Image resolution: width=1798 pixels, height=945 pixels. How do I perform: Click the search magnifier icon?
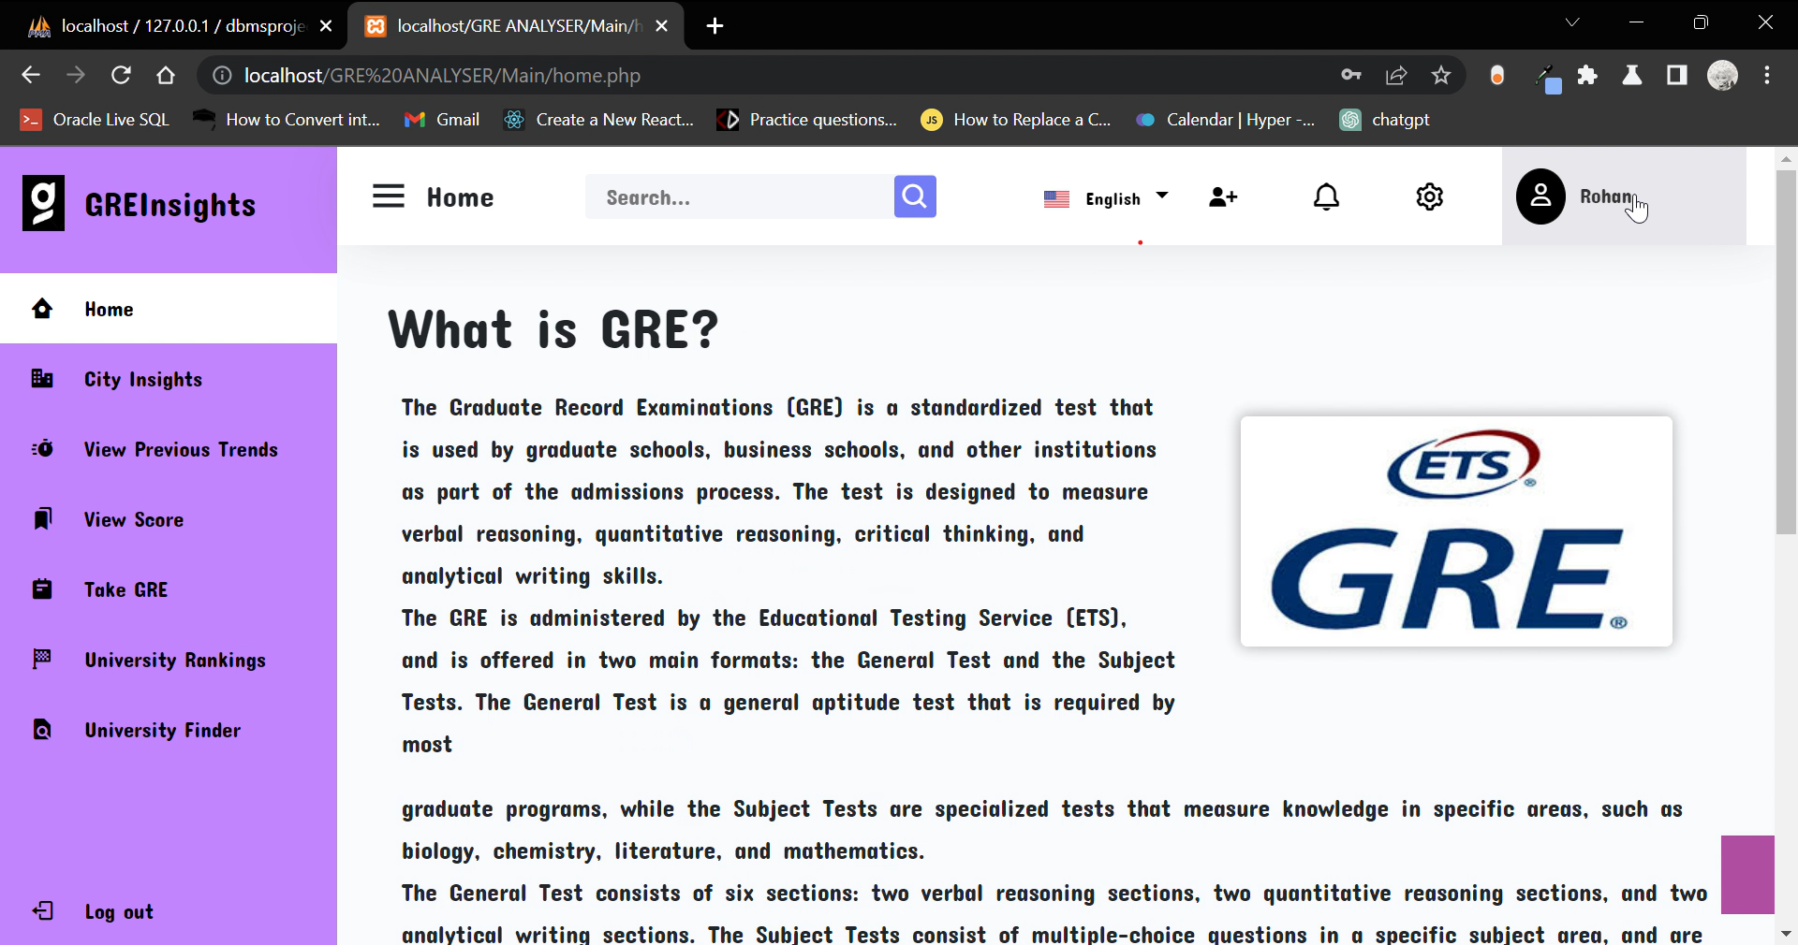coord(915,196)
